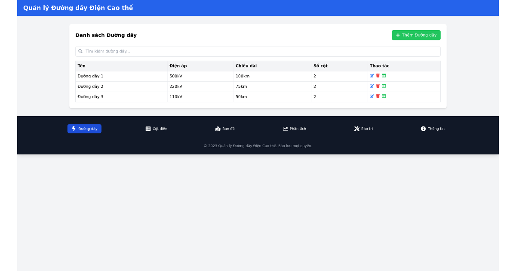Open column view icon for Đường dây 3
The height and width of the screenshot is (271, 516).
point(384,96)
